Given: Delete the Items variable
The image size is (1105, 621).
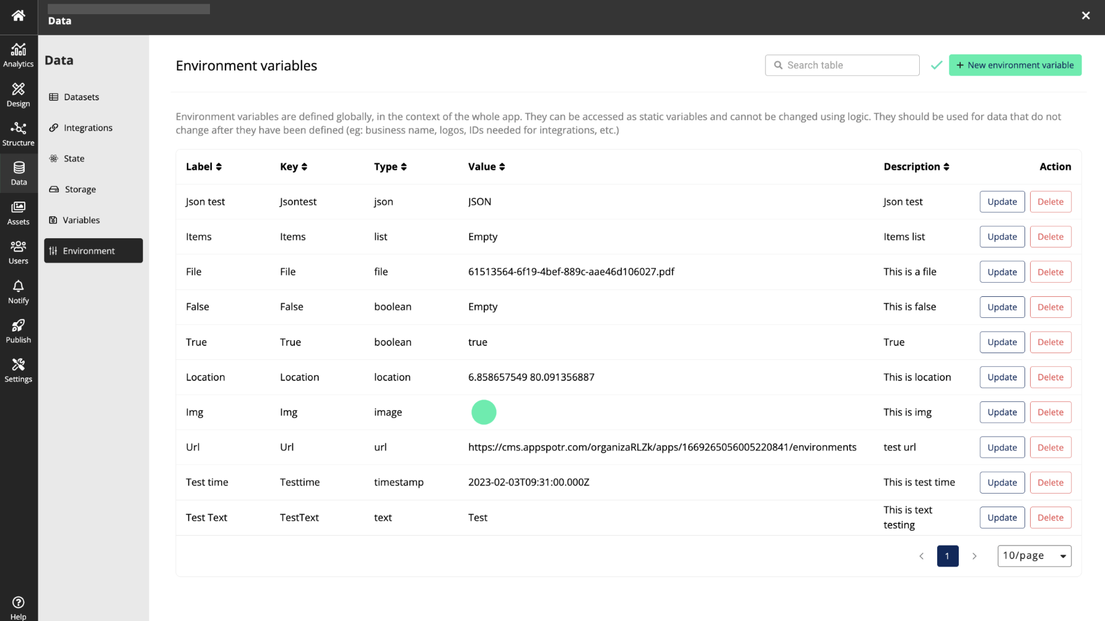Looking at the screenshot, I should [x=1050, y=237].
